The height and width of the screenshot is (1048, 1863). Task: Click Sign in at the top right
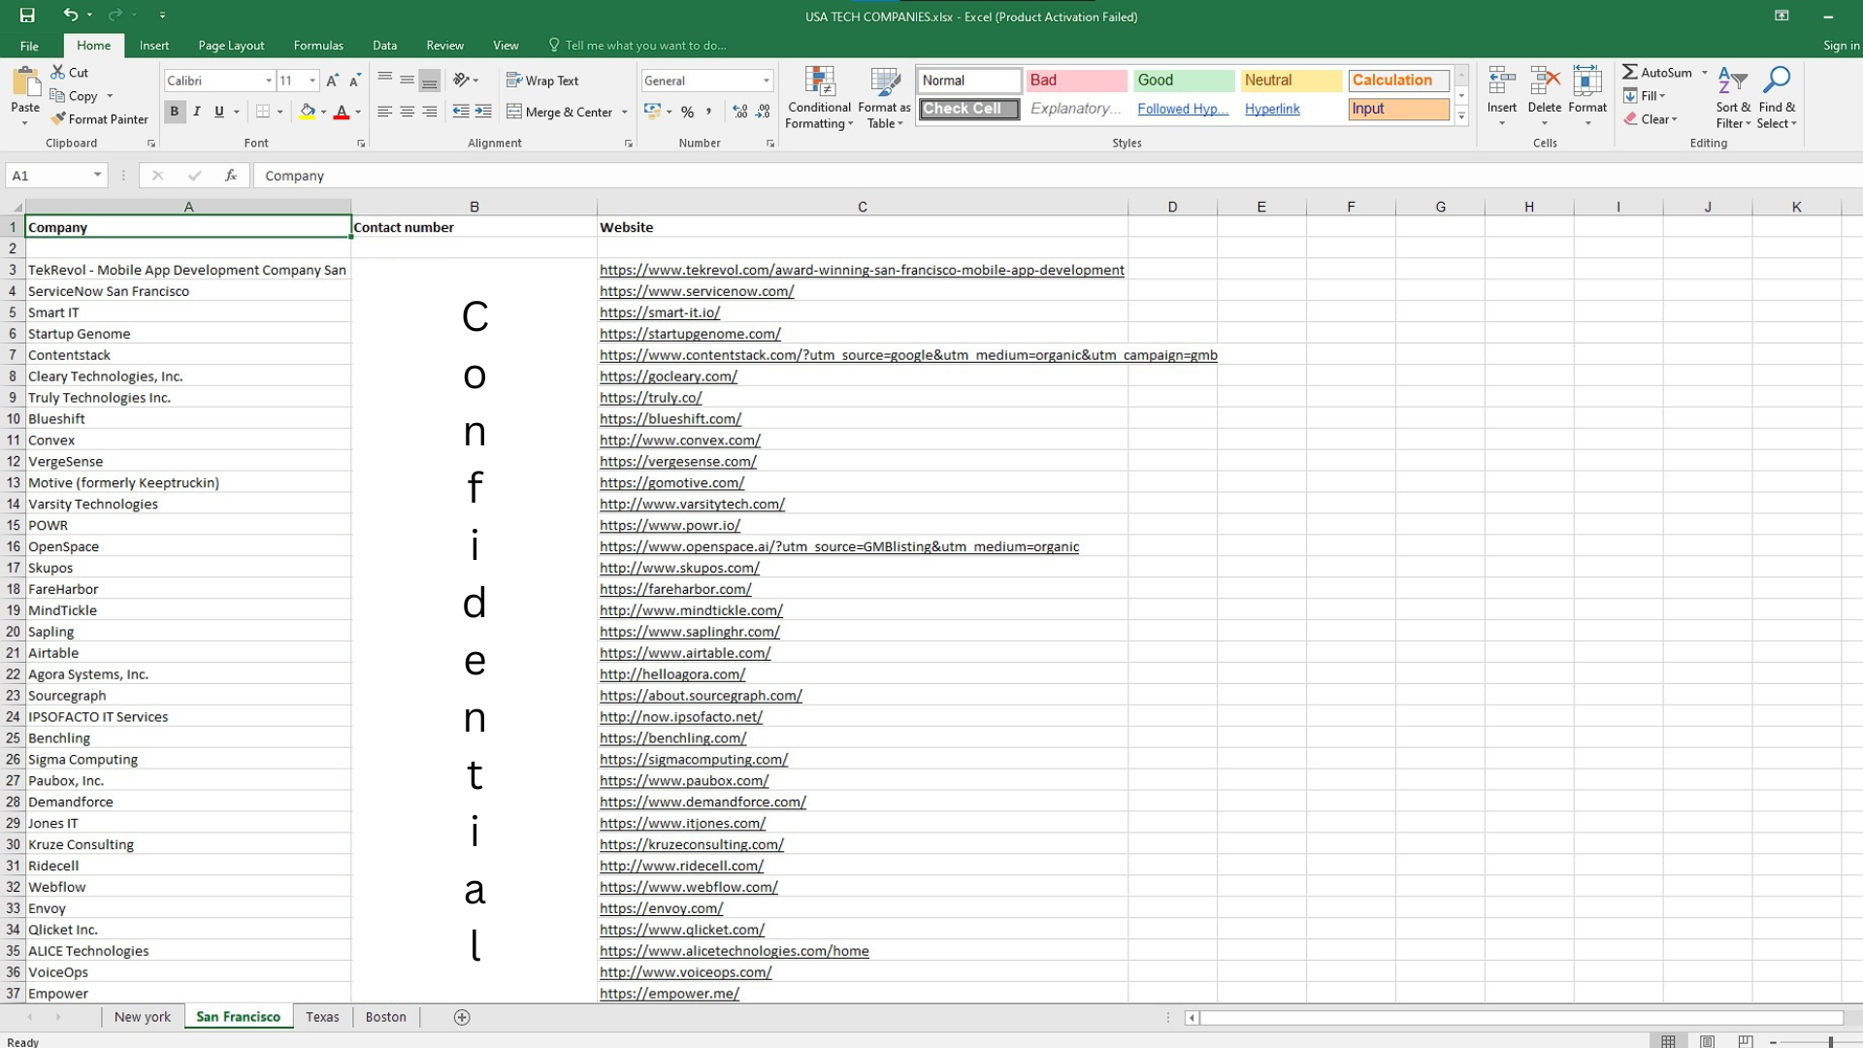click(x=1841, y=46)
